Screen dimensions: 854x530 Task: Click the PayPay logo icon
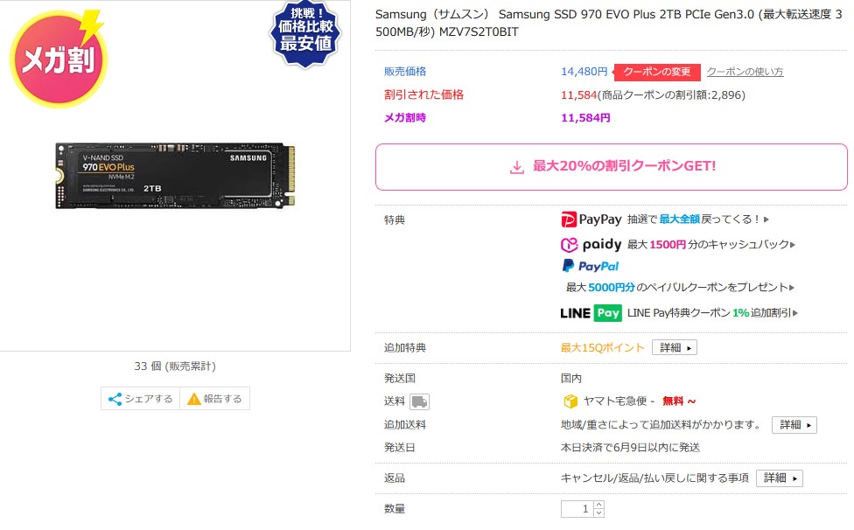pyautogui.click(x=569, y=220)
